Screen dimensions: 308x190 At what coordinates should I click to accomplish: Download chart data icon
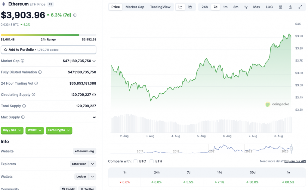pyautogui.click(x=290, y=7)
